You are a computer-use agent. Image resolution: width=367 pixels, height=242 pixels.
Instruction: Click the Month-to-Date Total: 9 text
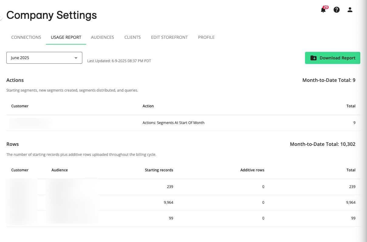tap(329, 80)
